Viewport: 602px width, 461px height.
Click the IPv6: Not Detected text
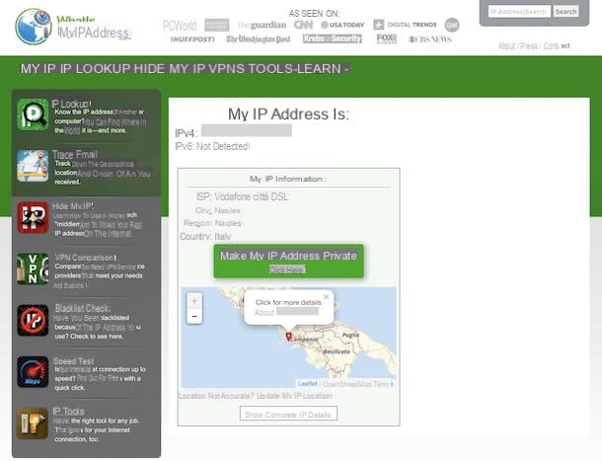point(212,146)
